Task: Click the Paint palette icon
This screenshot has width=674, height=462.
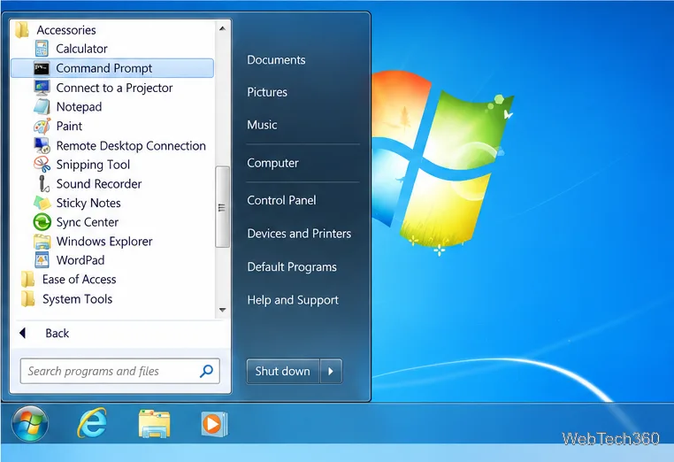Action: (42, 126)
